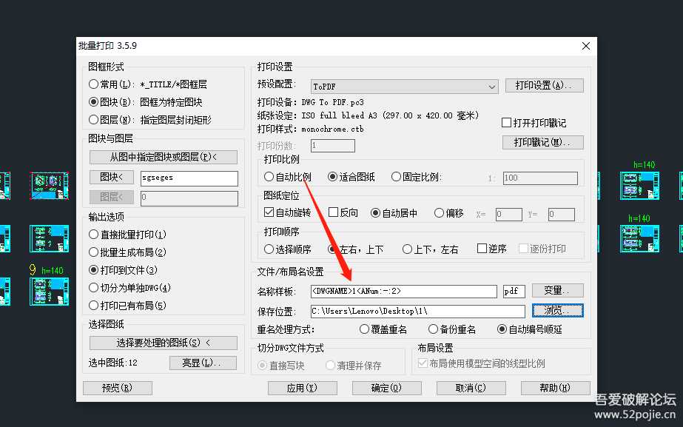683x427 pixels.
Task: Click the 选择要处理的图纸(S) button
Action: click(x=163, y=343)
